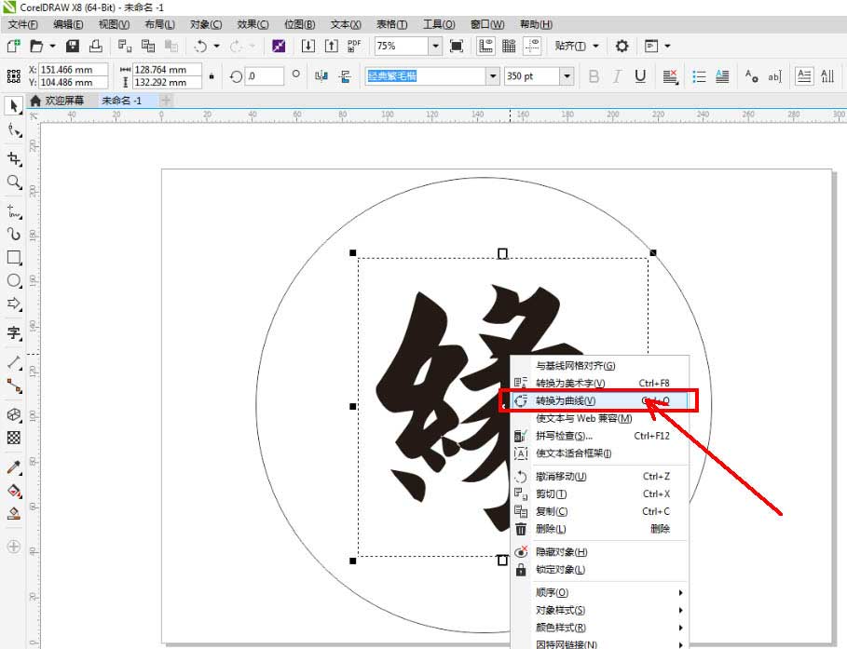Click the Undo arrow icon
The height and width of the screenshot is (649, 847).
point(200,47)
